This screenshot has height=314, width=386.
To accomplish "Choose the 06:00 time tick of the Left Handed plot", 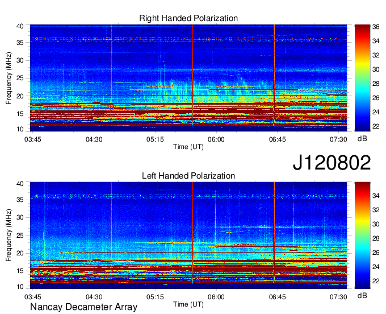I will (x=216, y=297).
